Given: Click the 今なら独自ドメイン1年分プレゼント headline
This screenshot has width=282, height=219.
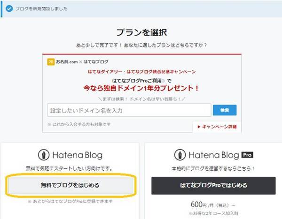Looking at the screenshot, I should coord(141,88).
